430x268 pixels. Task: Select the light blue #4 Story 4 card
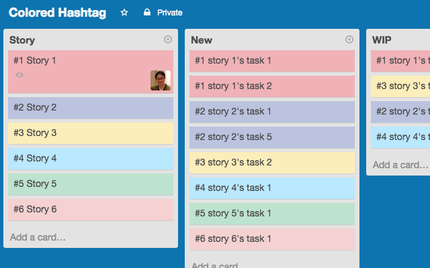click(x=91, y=159)
